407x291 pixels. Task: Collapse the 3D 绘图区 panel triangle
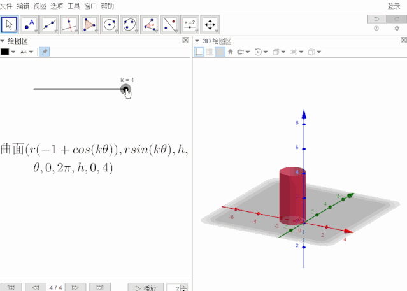point(197,41)
